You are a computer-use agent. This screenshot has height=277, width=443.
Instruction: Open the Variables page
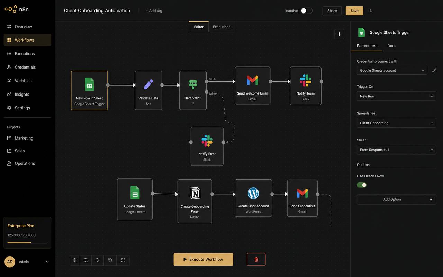(x=27, y=81)
